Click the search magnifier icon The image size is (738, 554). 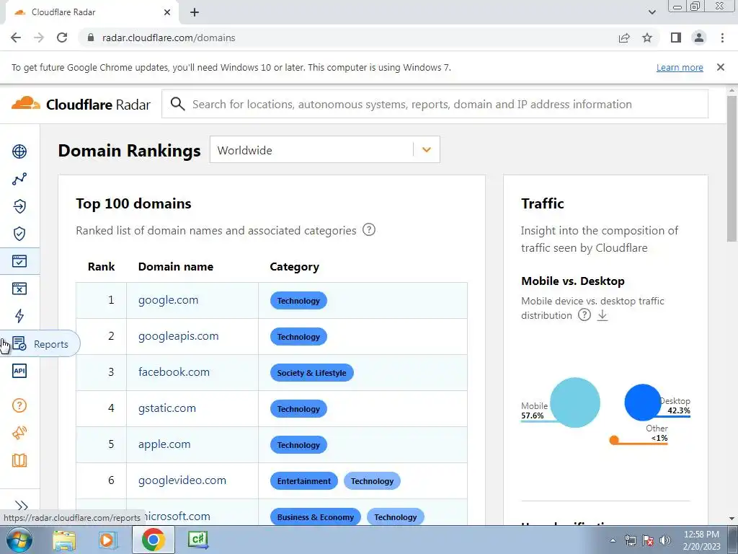click(177, 104)
